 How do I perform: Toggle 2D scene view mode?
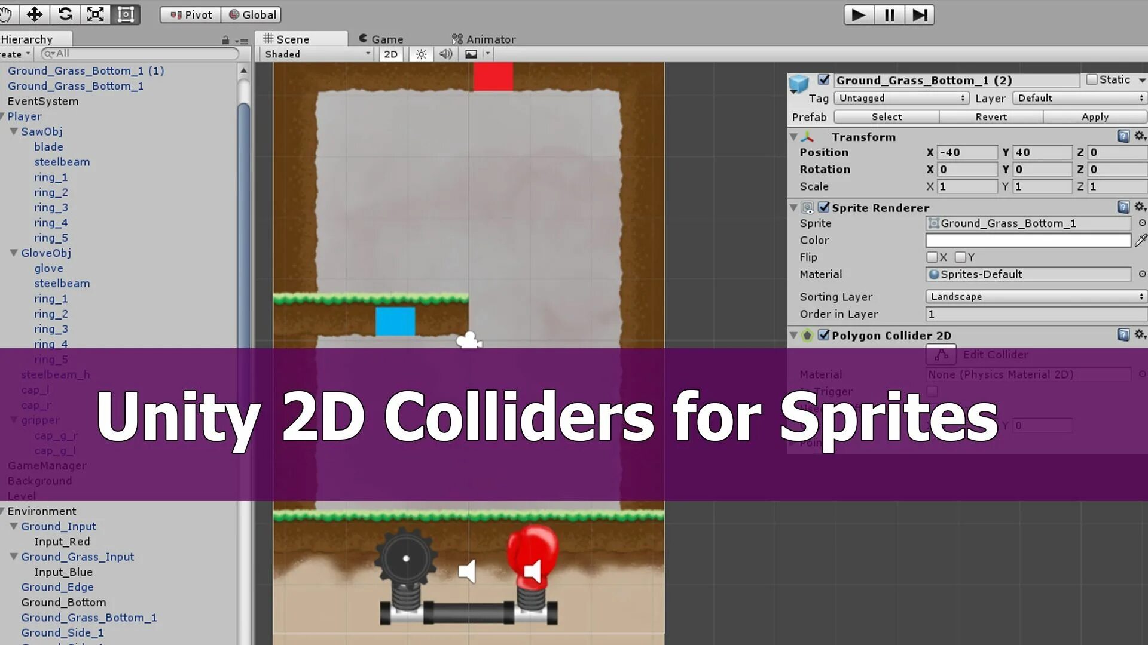point(391,54)
